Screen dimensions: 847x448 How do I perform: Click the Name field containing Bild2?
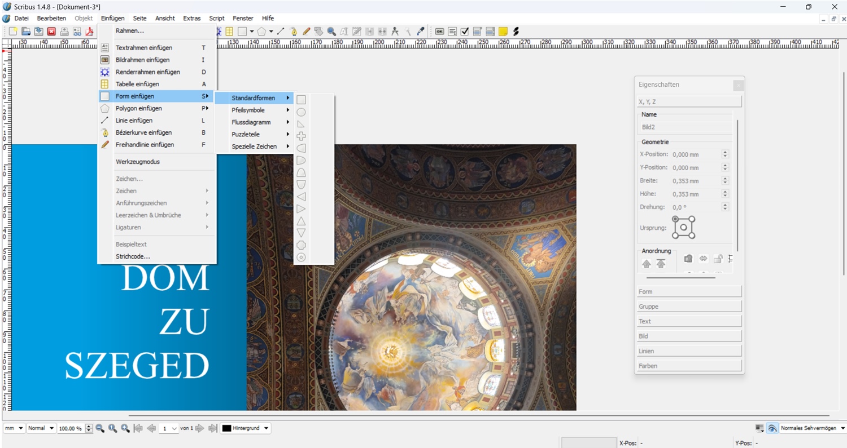[x=686, y=127]
